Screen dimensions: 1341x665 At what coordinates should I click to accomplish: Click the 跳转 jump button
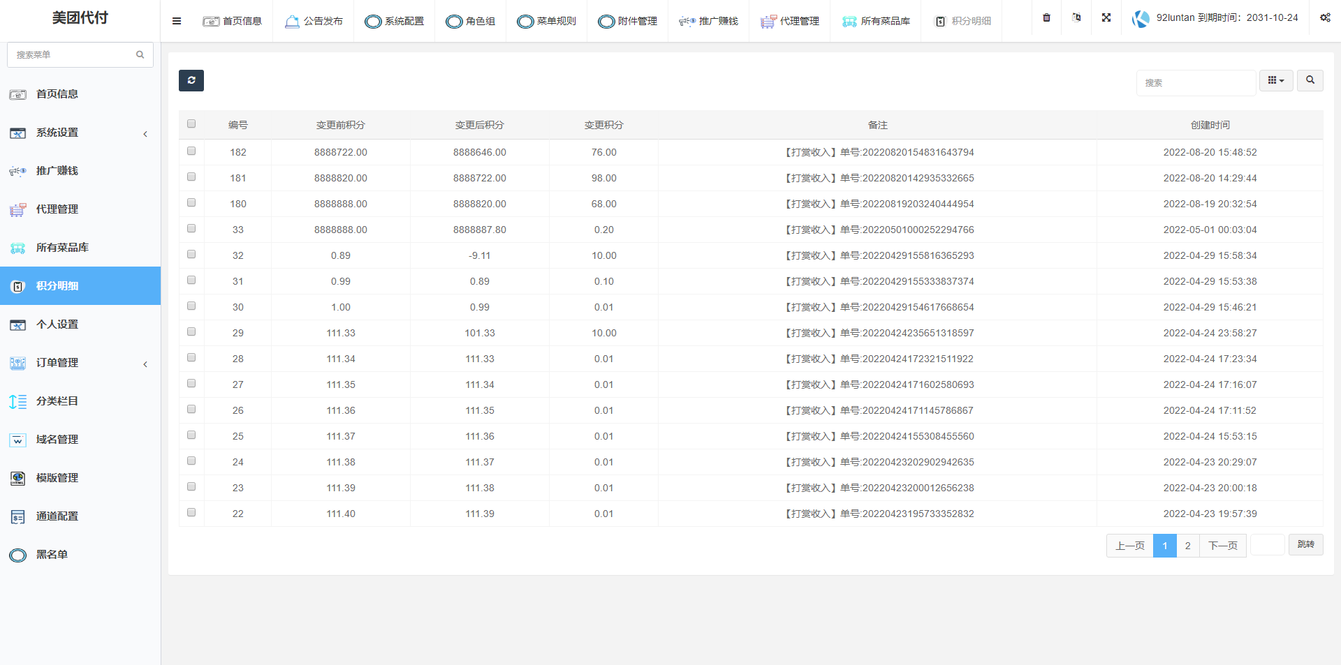pyautogui.click(x=1305, y=544)
